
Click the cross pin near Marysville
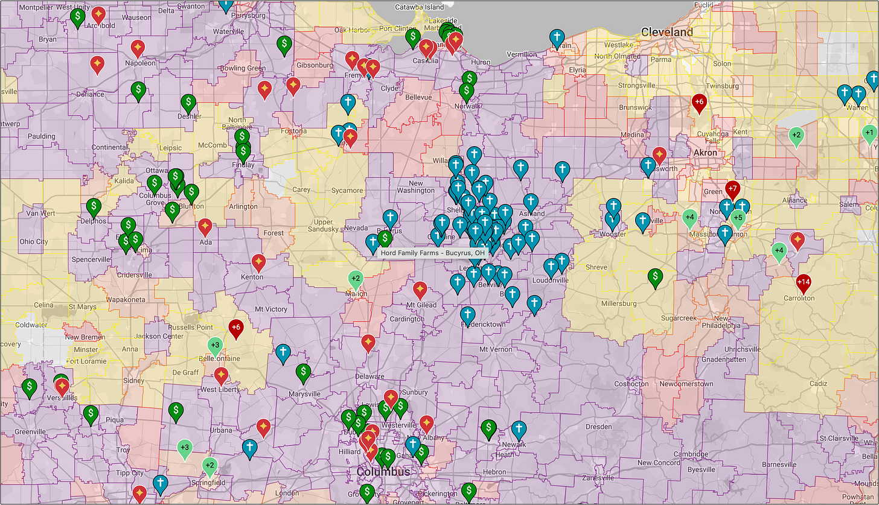click(x=283, y=352)
